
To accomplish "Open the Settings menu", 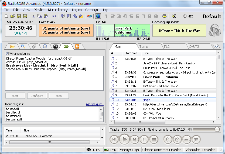I will click(x=91, y=10).
